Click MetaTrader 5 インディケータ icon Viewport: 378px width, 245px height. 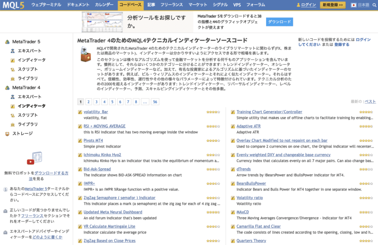tap(13, 60)
